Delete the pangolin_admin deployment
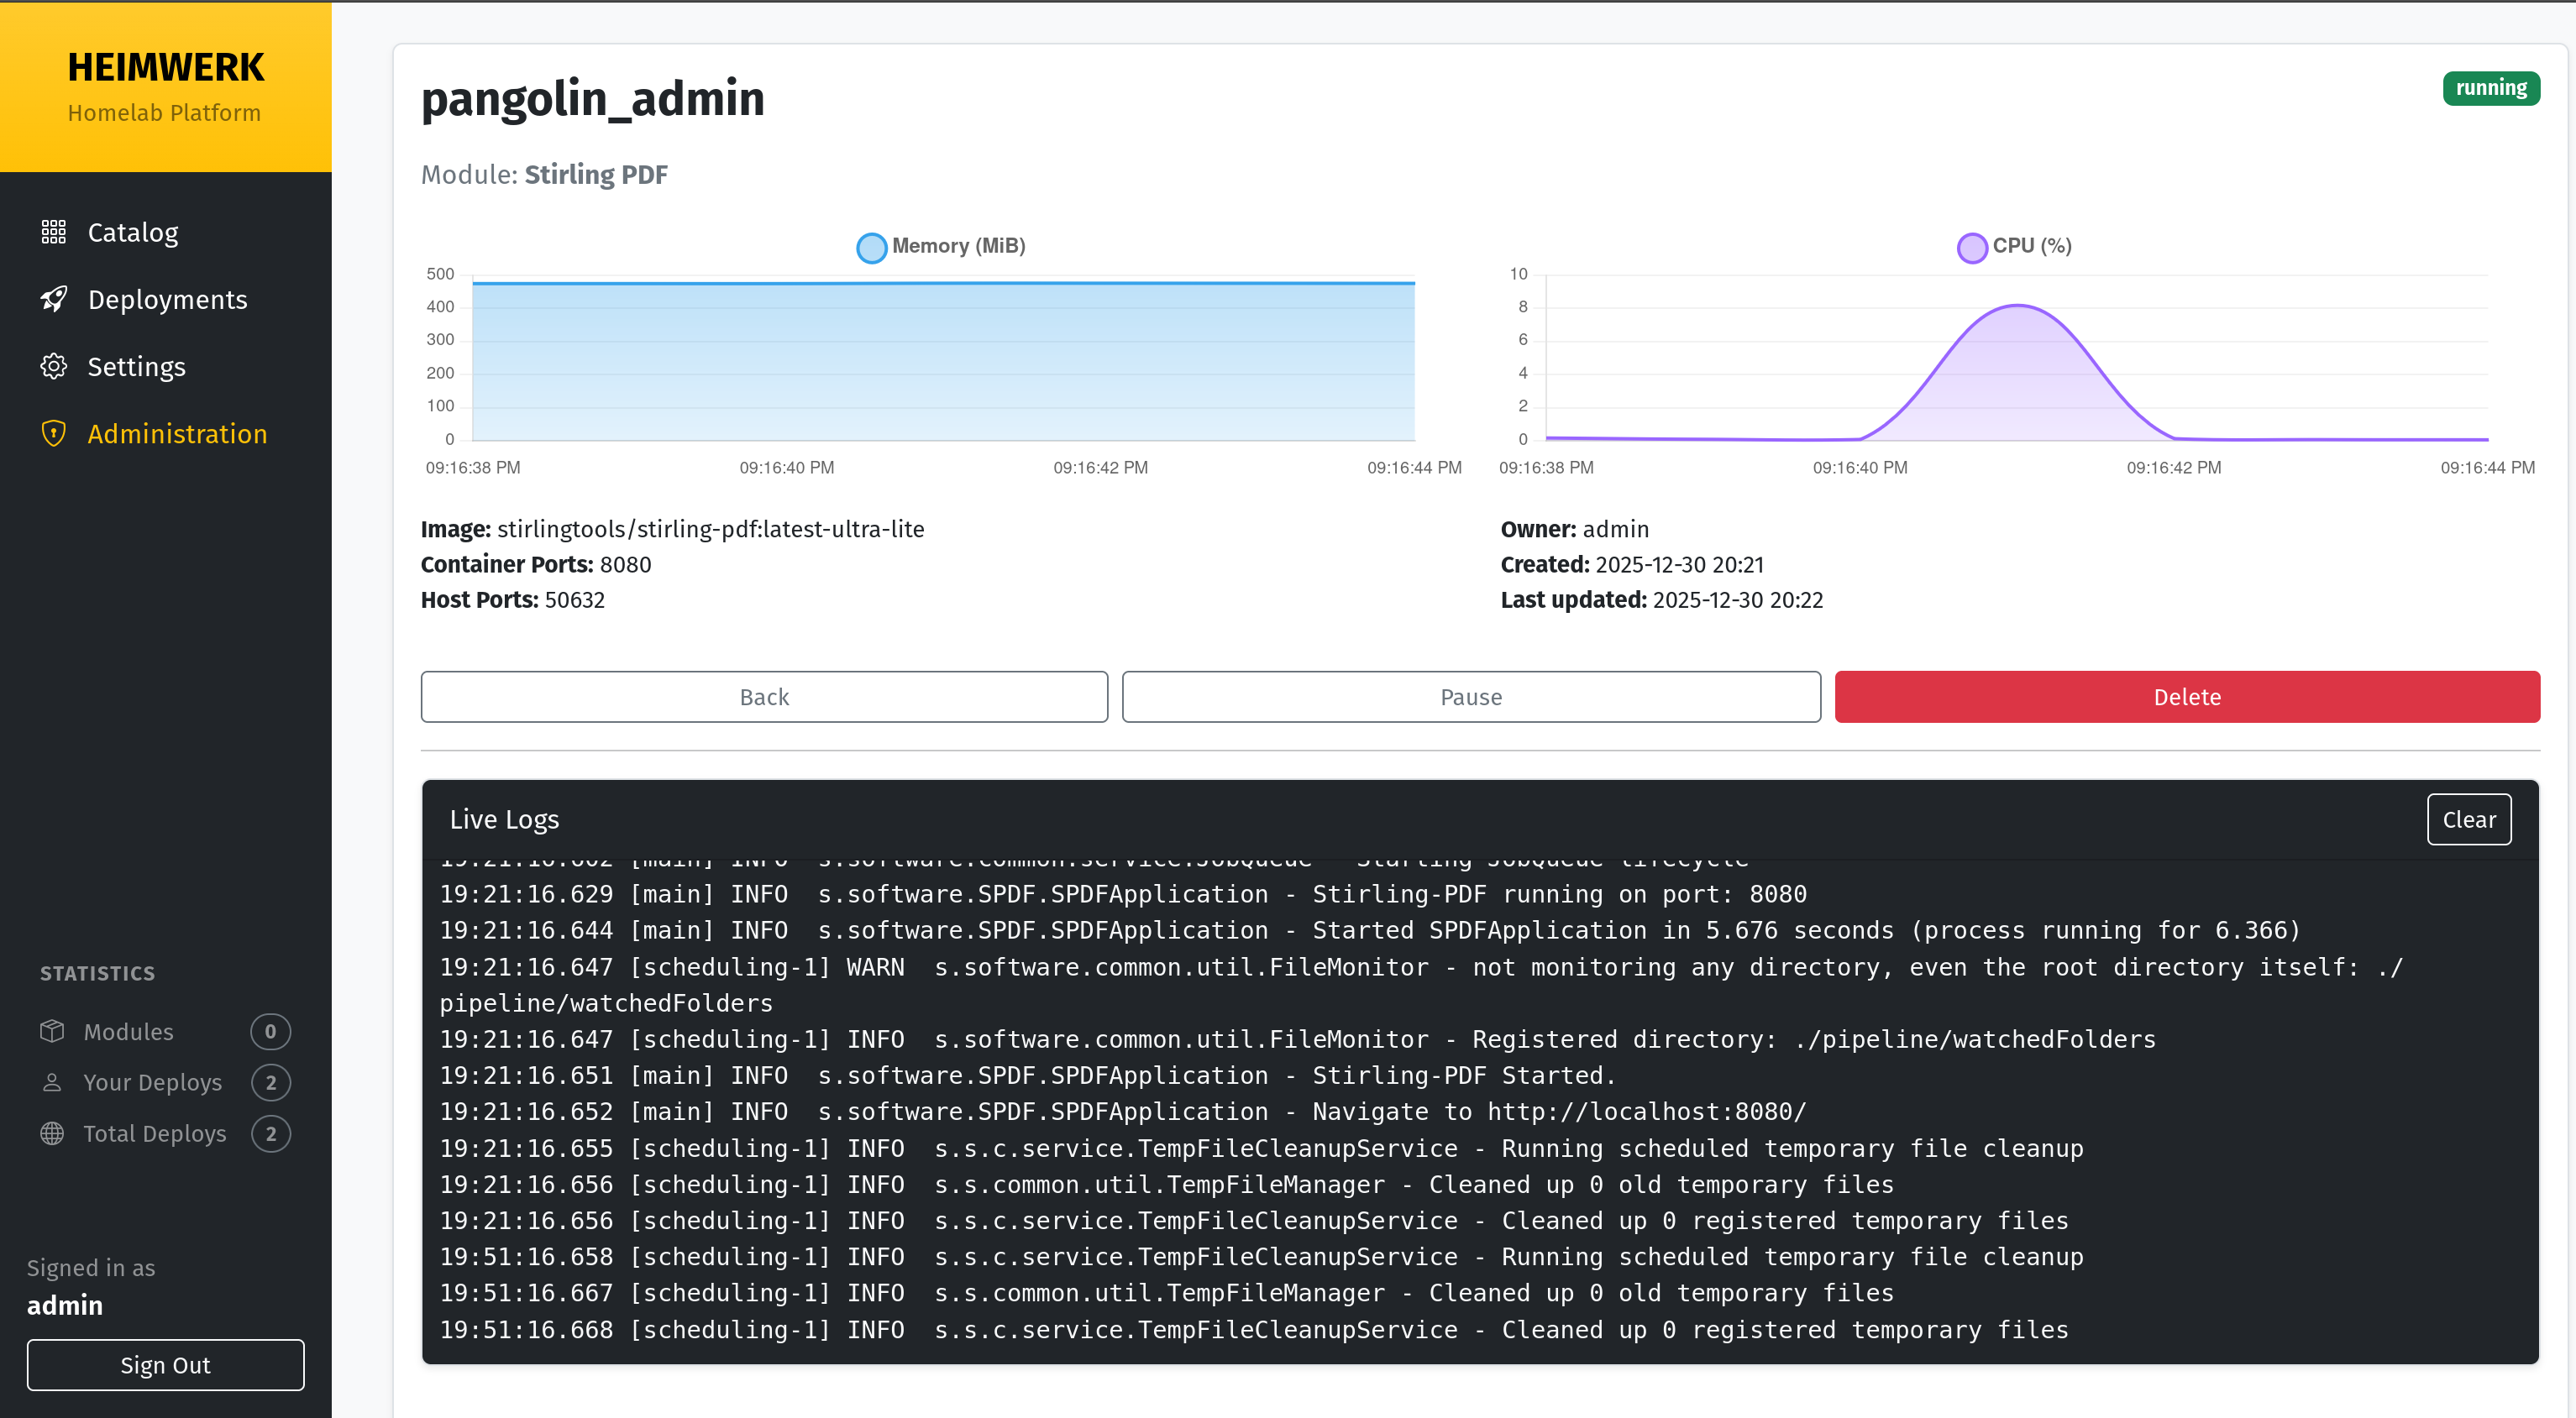 2186,697
